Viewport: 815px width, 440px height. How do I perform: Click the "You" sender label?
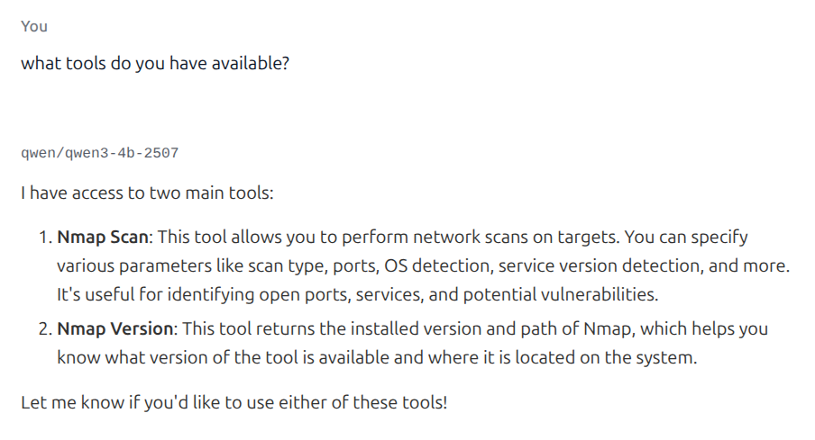coord(34,26)
